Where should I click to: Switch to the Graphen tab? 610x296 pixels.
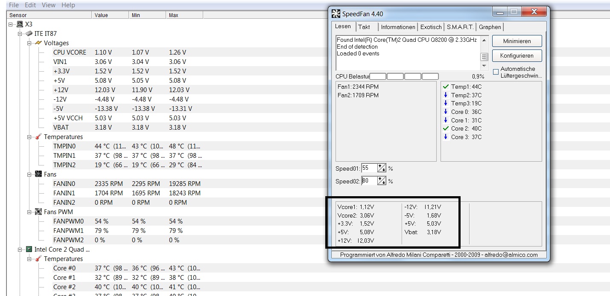[x=490, y=27]
